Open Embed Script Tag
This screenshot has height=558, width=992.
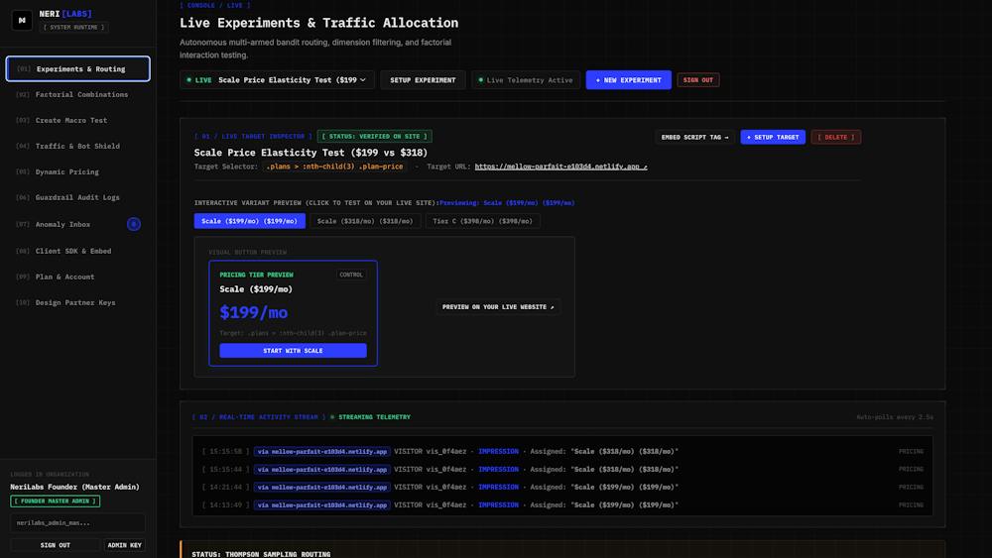(x=694, y=137)
